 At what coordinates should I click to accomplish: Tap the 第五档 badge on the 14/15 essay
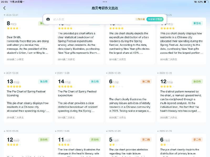tap(95, 81)
